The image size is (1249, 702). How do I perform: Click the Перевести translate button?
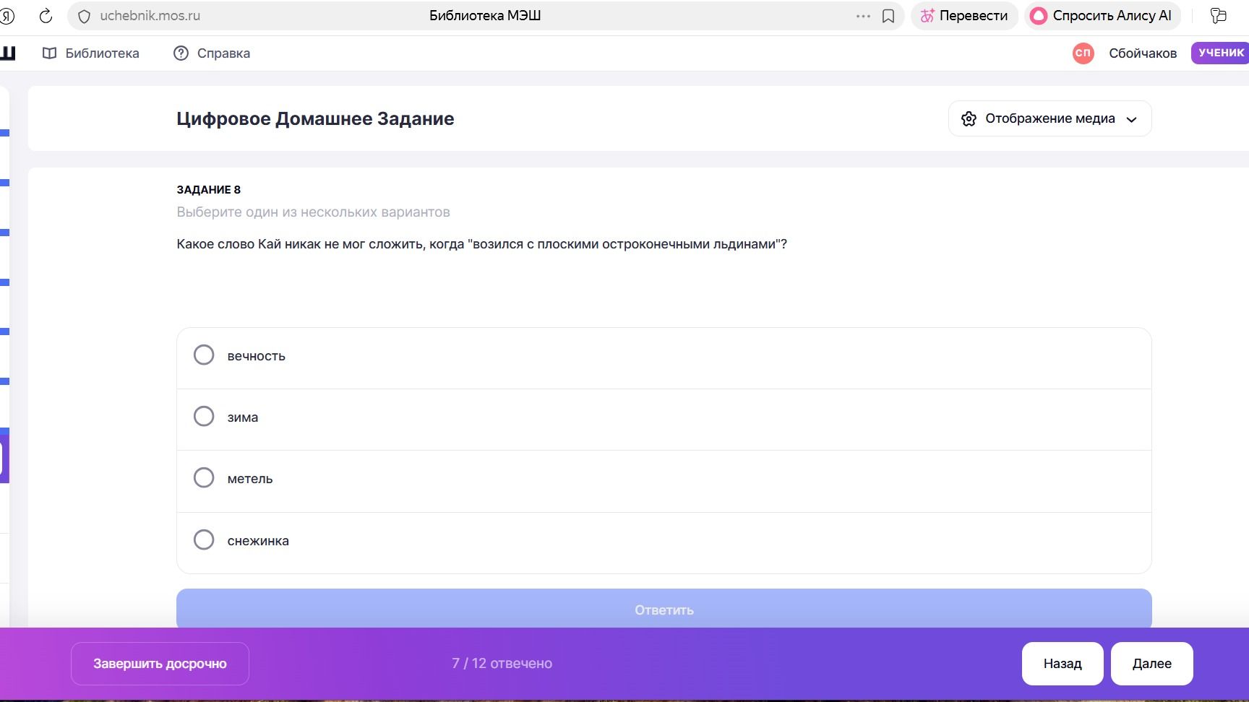(x=964, y=16)
